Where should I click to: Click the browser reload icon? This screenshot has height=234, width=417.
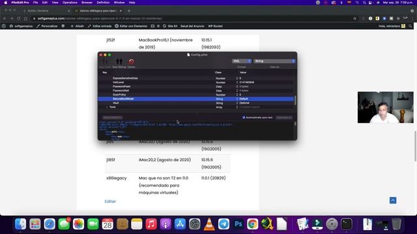[x=19, y=19]
